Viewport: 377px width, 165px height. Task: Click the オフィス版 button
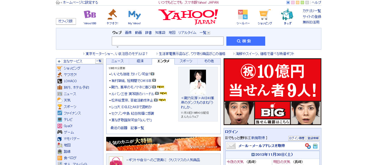pyautogui.click(x=66, y=21)
